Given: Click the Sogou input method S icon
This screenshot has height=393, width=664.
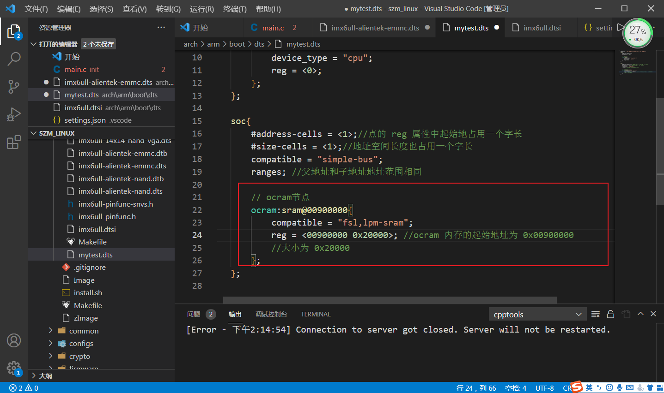Looking at the screenshot, I should (x=577, y=387).
